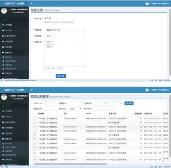Click the ONEIOT logo on the 批量充值 page

coord(15,3)
